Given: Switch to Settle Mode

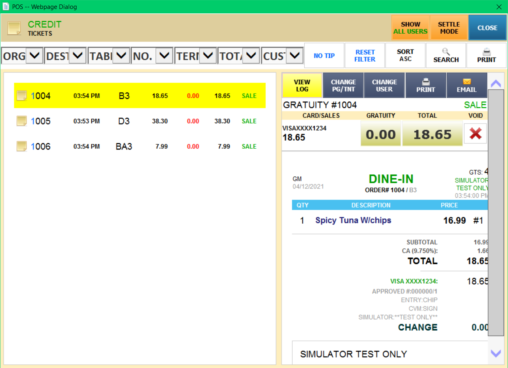Looking at the screenshot, I should (x=449, y=28).
